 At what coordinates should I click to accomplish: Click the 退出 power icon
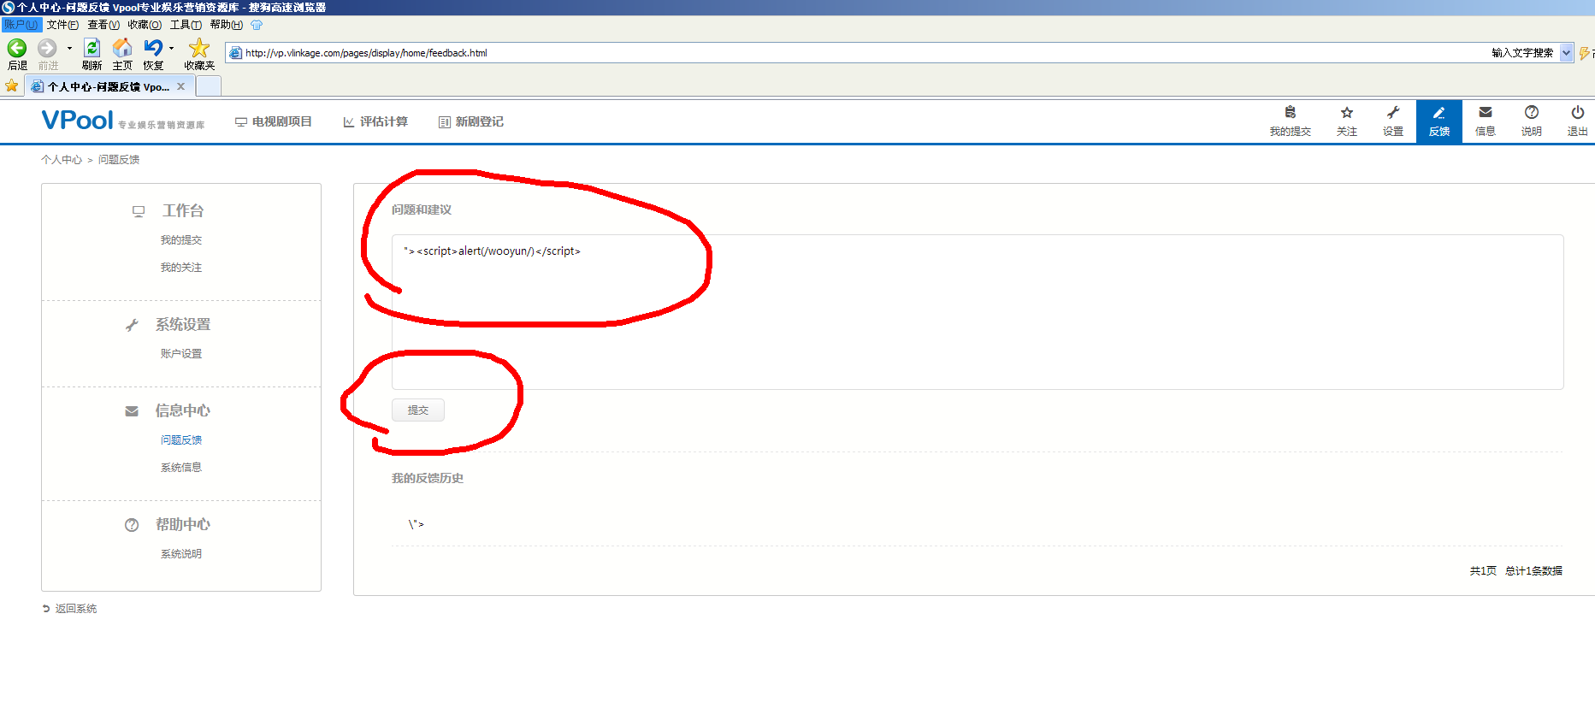click(1578, 112)
